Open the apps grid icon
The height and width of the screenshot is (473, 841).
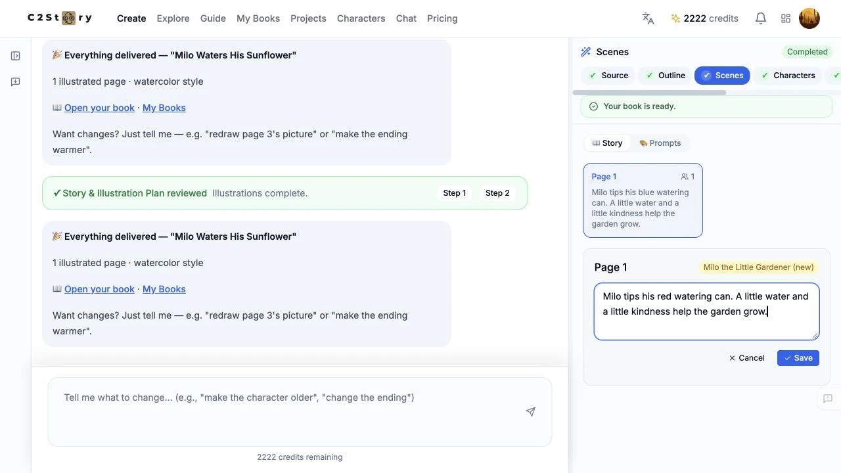click(786, 18)
